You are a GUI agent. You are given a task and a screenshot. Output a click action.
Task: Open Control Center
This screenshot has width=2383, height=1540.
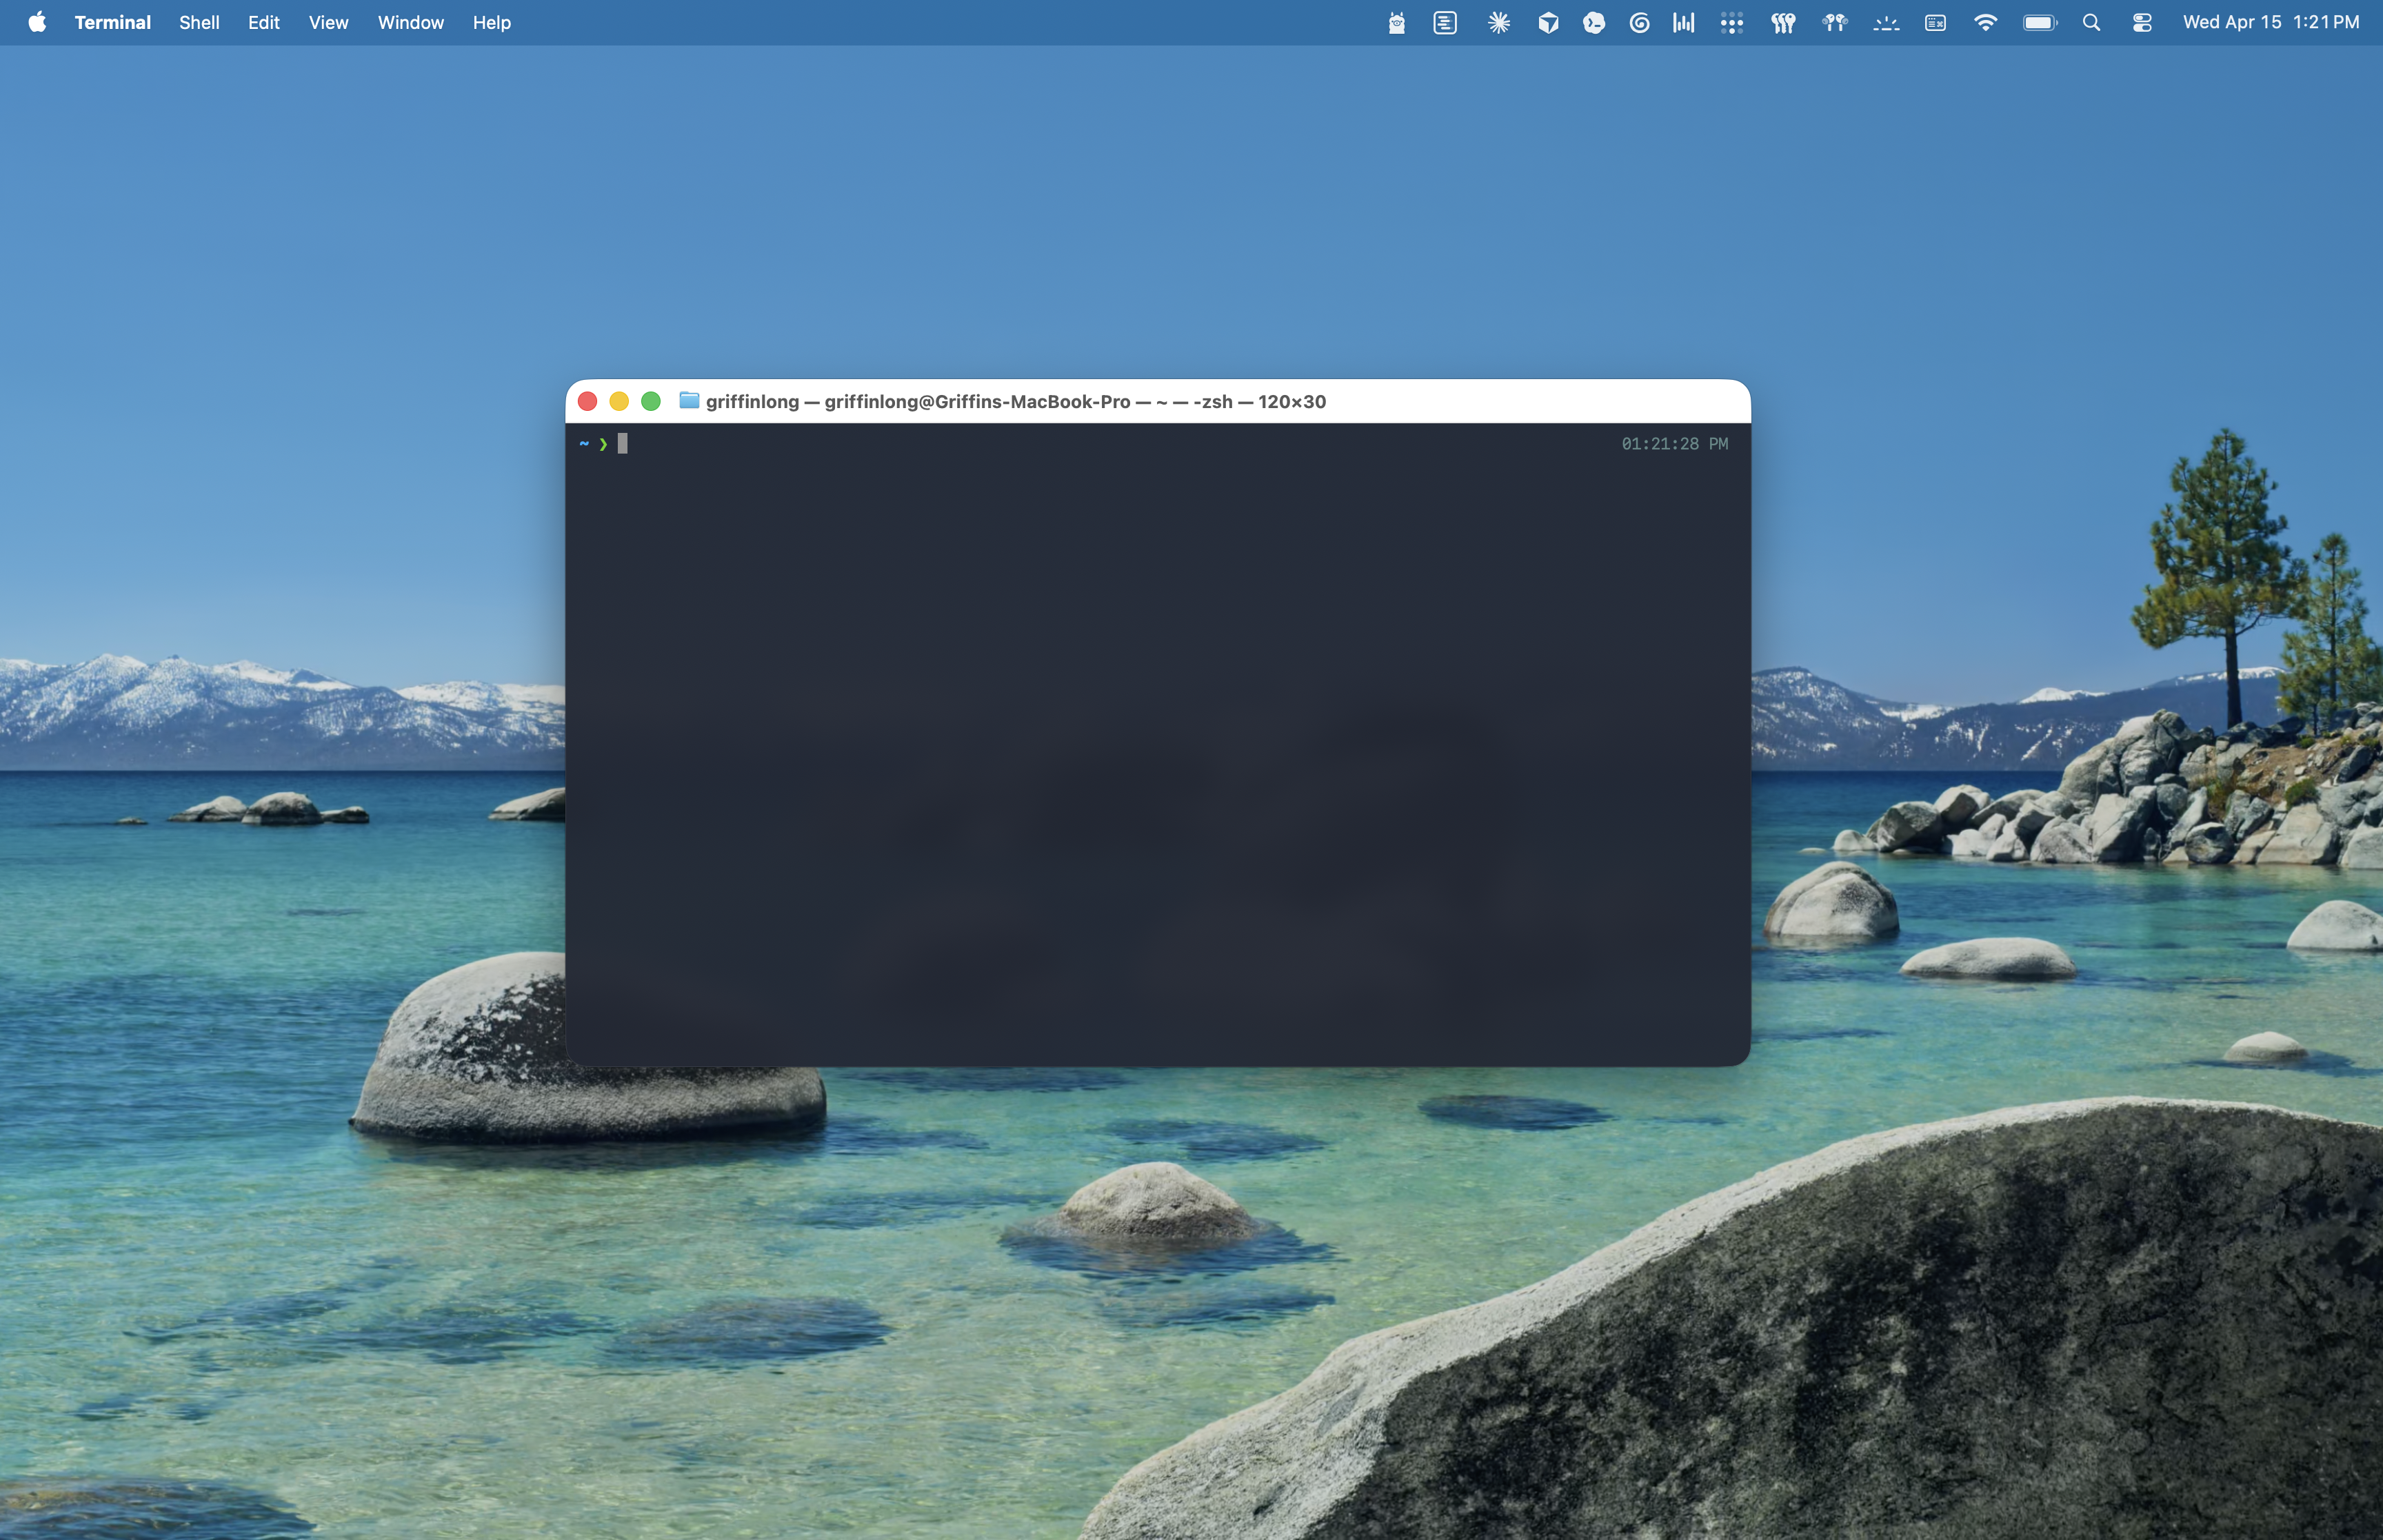point(2141,21)
